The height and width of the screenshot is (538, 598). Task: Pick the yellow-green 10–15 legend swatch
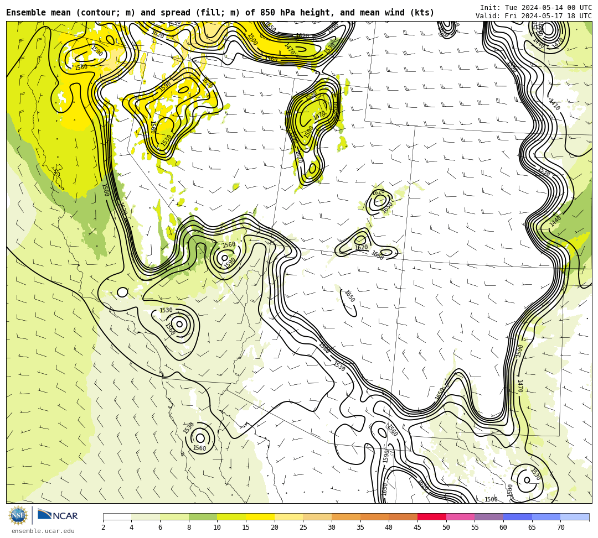[x=231, y=516]
